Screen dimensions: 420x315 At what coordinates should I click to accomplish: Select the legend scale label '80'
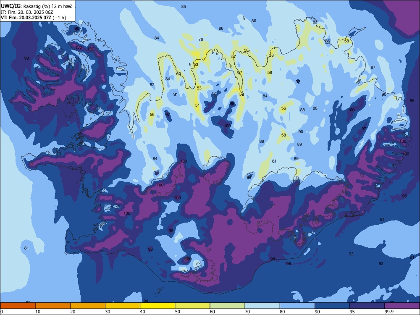(x=282, y=312)
